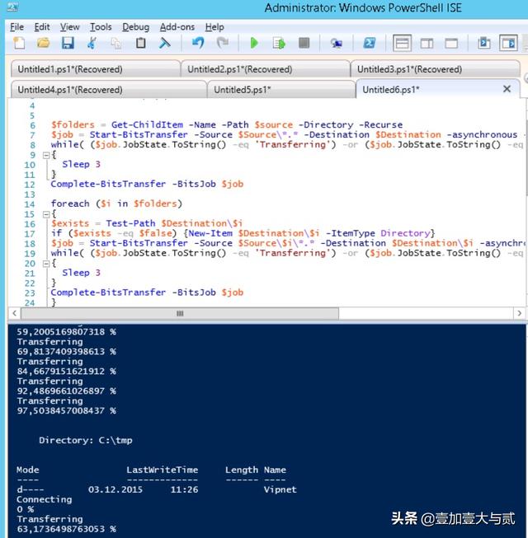Switch to Untitled3.ps1 (Recovered) tab
Viewport: 528px width, 538px height.
(x=435, y=69)
